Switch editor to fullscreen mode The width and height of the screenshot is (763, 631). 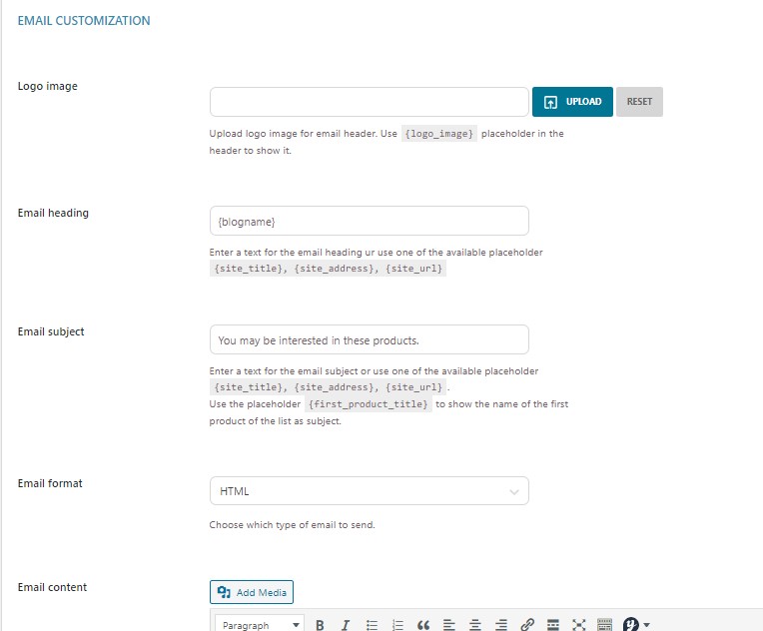point(579,625)
